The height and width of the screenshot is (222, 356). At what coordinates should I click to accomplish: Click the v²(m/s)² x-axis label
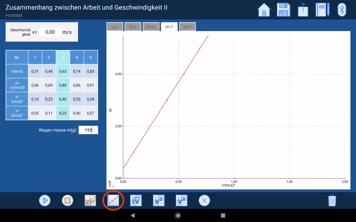click(x=228, y=185)
